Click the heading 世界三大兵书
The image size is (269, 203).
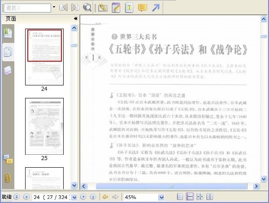138,37
